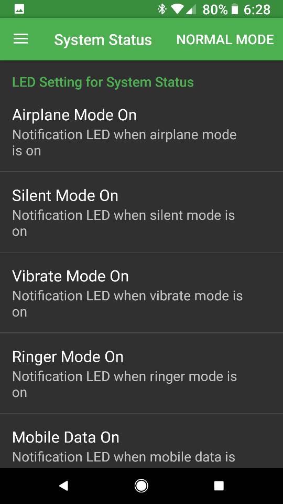Tap the cellular signal strength icon

tap(191, 9)
